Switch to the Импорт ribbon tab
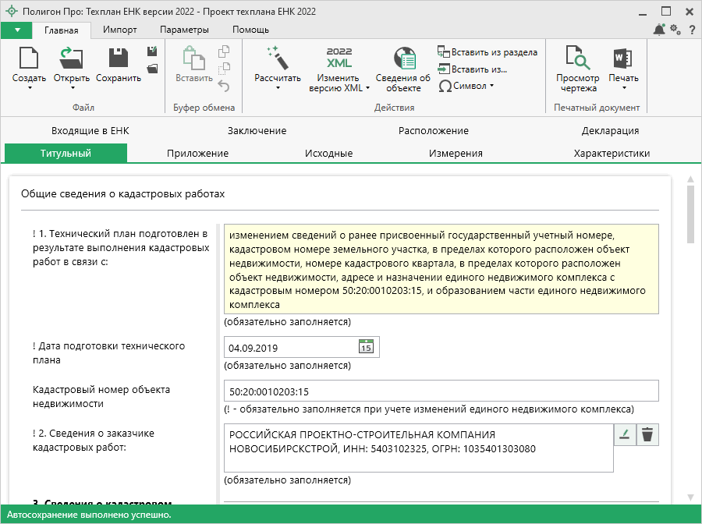The image size is (702, 524). (x=119, y=30)
